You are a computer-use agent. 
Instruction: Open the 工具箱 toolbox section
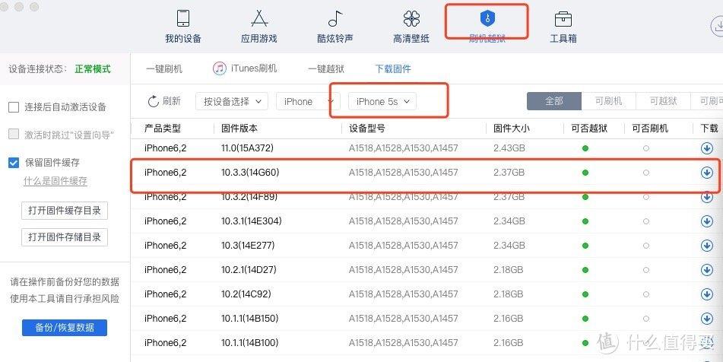563,27
